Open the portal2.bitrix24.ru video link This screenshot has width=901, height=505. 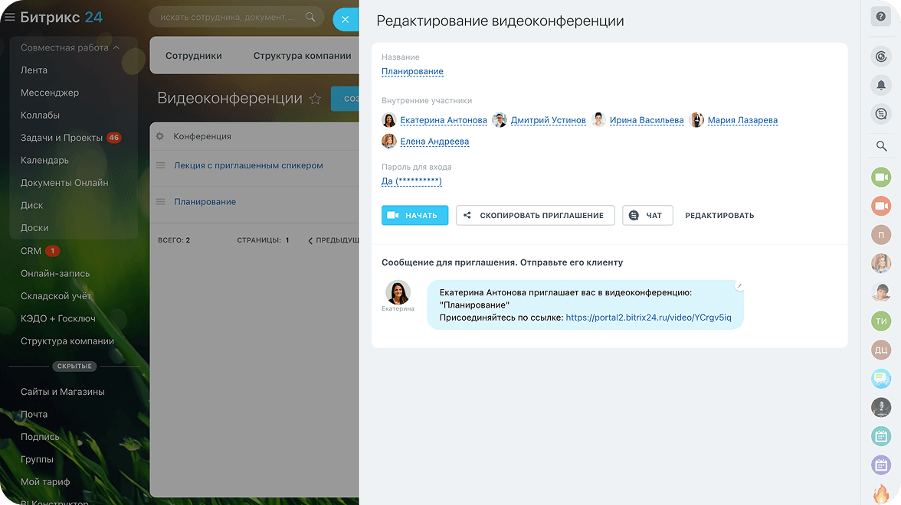coord(648,318)
